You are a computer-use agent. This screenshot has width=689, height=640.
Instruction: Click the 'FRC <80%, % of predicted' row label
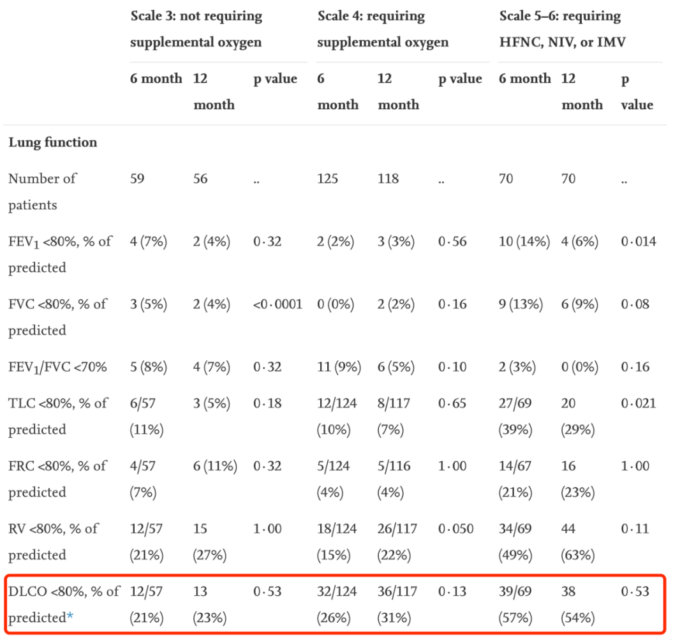pos(58,479)
